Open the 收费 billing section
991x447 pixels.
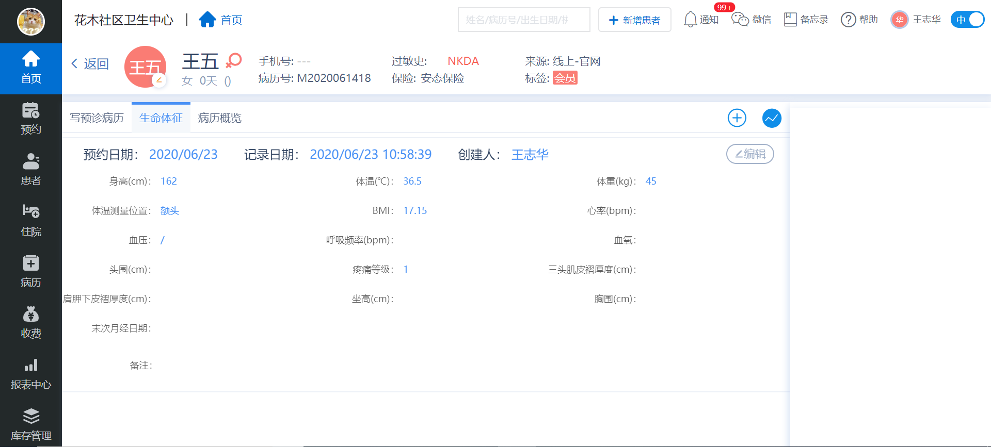31,323
